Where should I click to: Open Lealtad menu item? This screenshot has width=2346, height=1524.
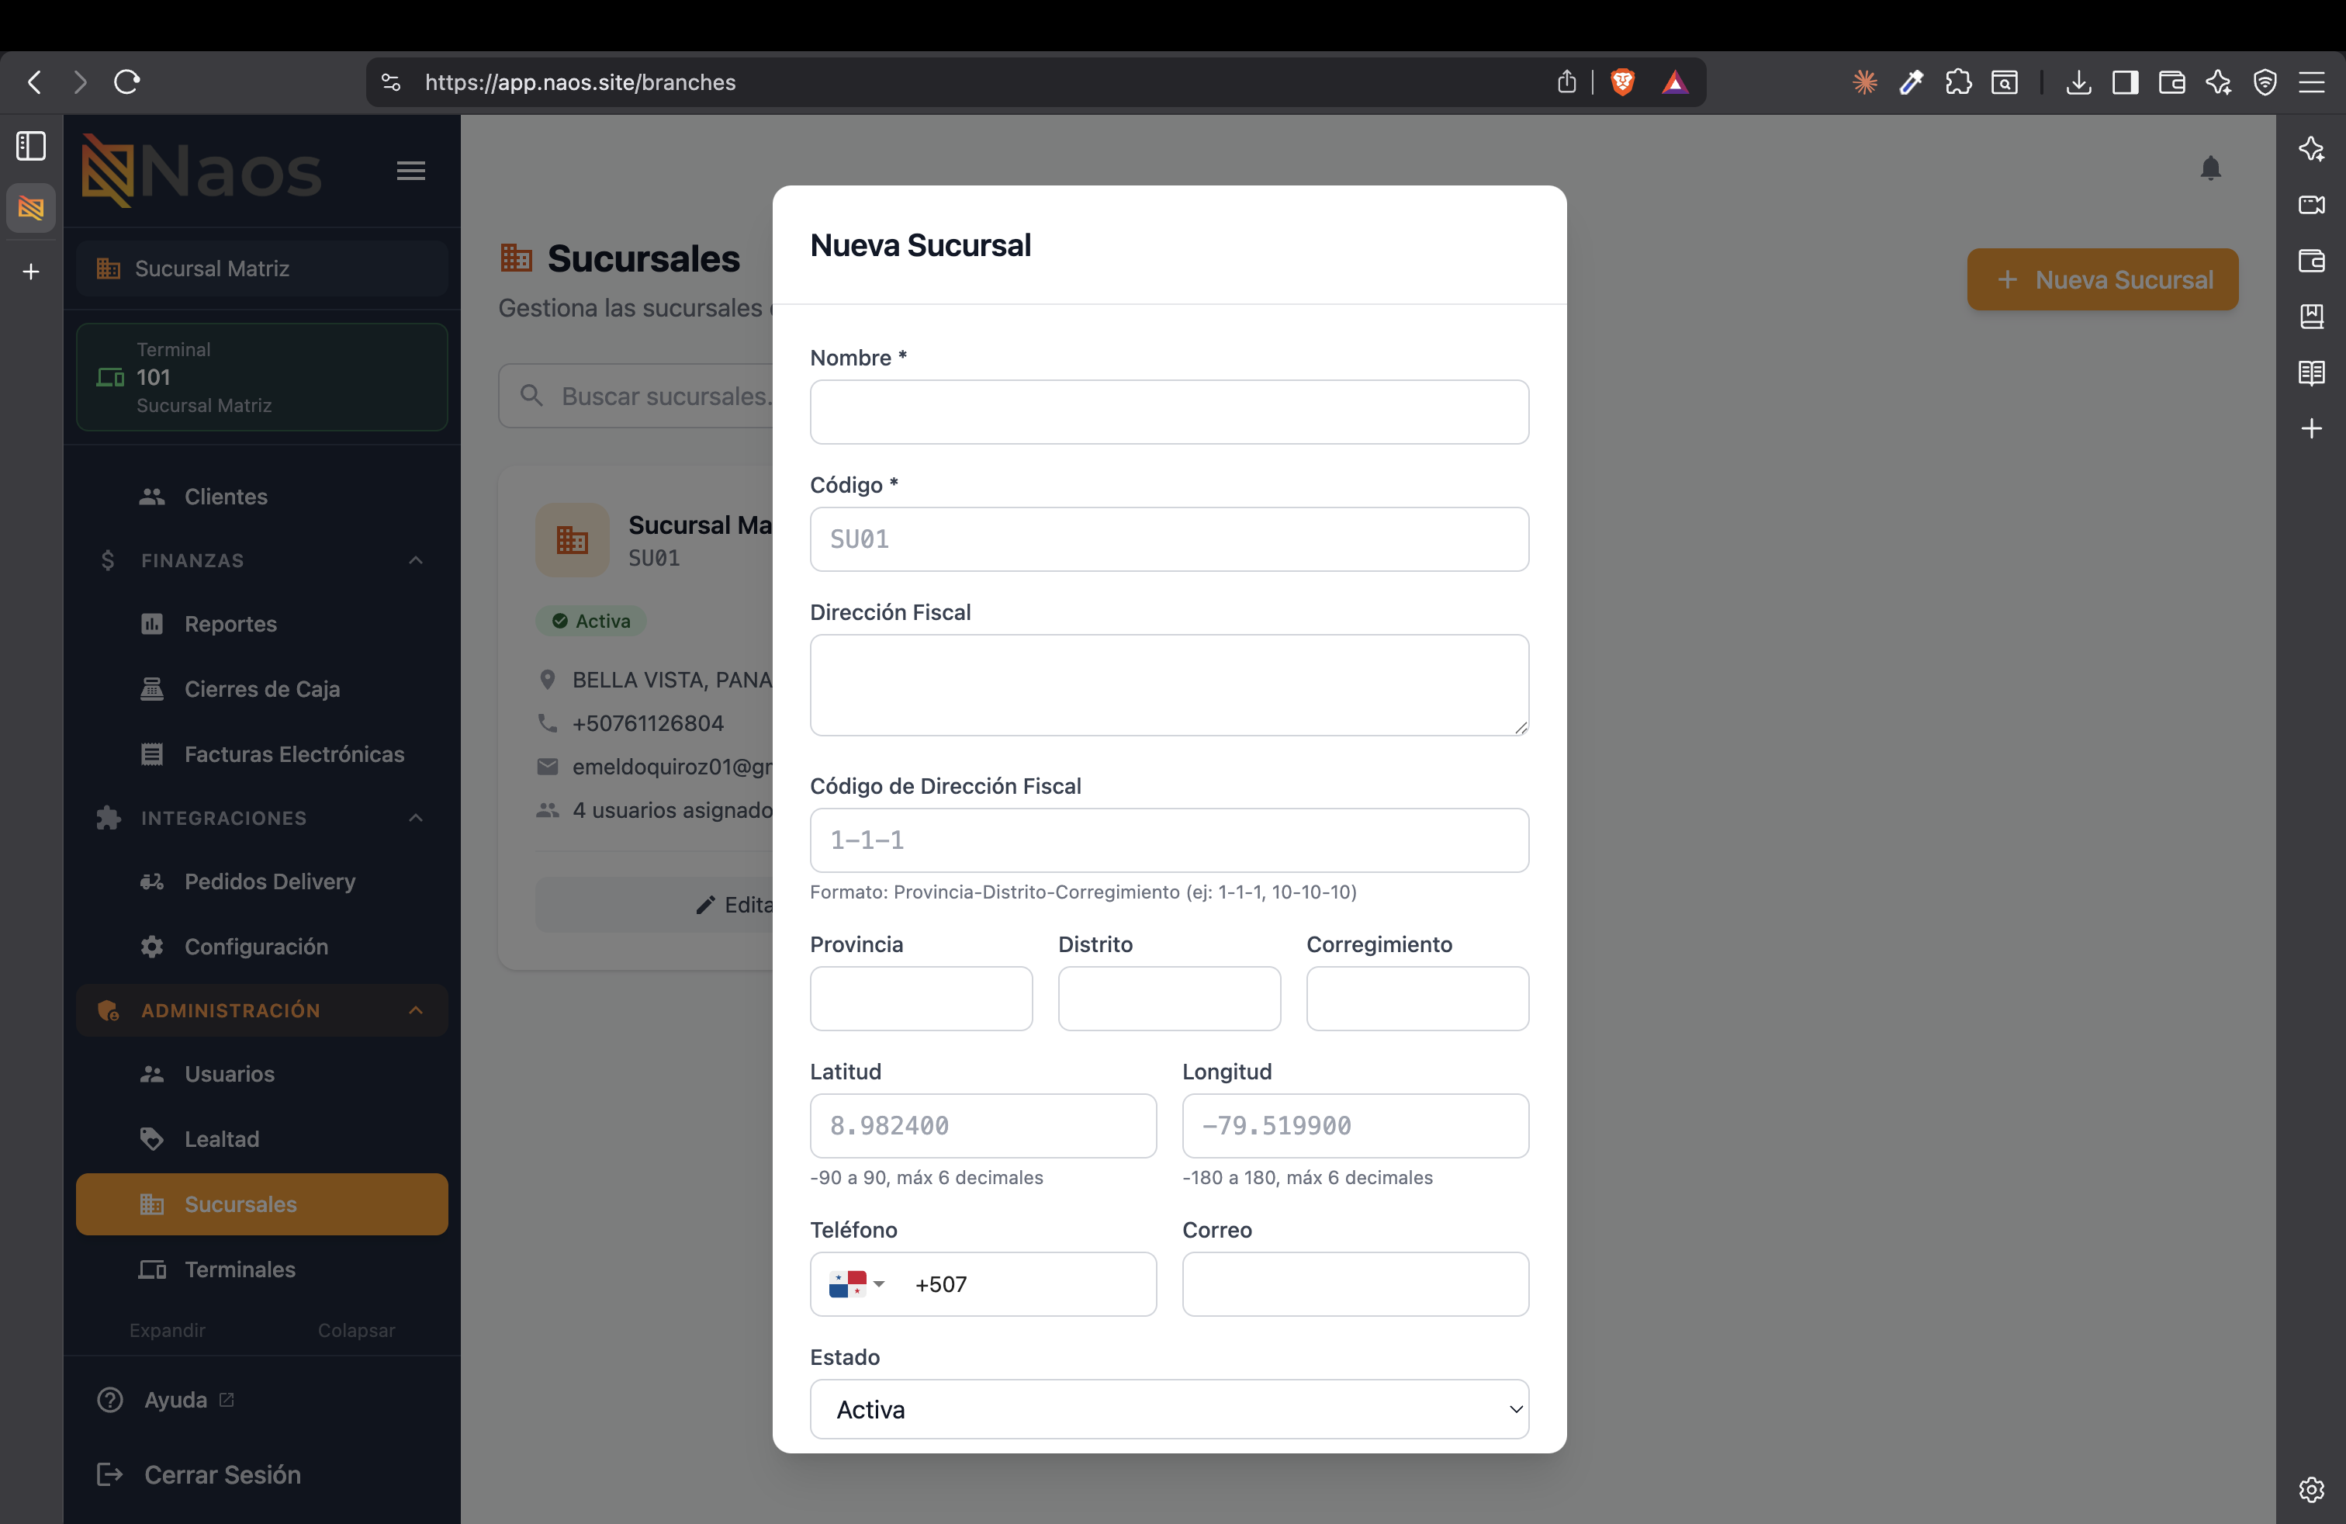(262, 1138)
